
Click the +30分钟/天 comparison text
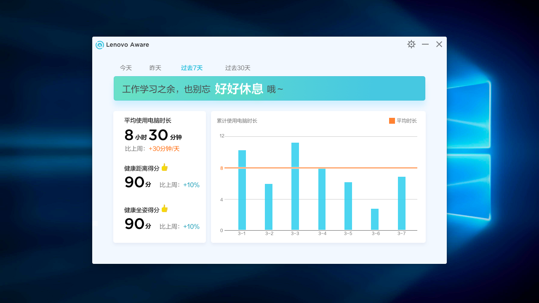(x=164, y=149)
